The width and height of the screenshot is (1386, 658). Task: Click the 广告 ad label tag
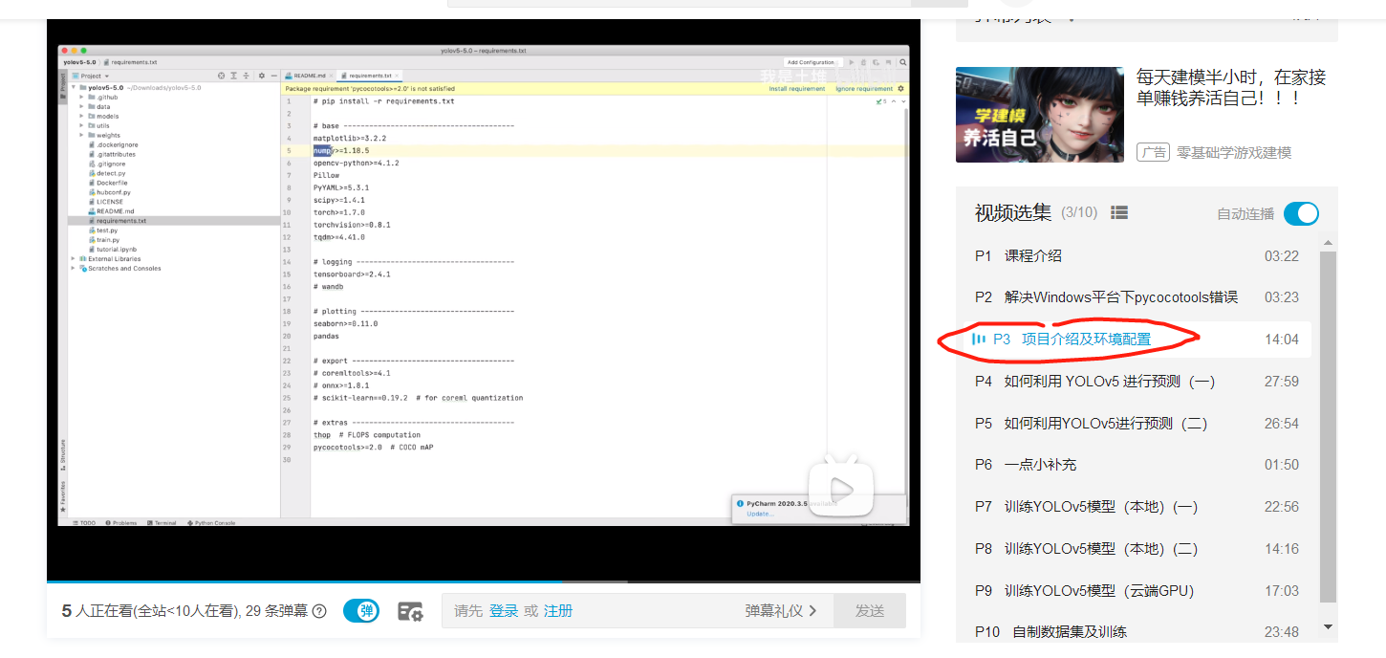tap(1154, 152)
